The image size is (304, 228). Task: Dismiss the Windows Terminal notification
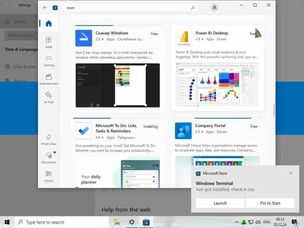291,173
